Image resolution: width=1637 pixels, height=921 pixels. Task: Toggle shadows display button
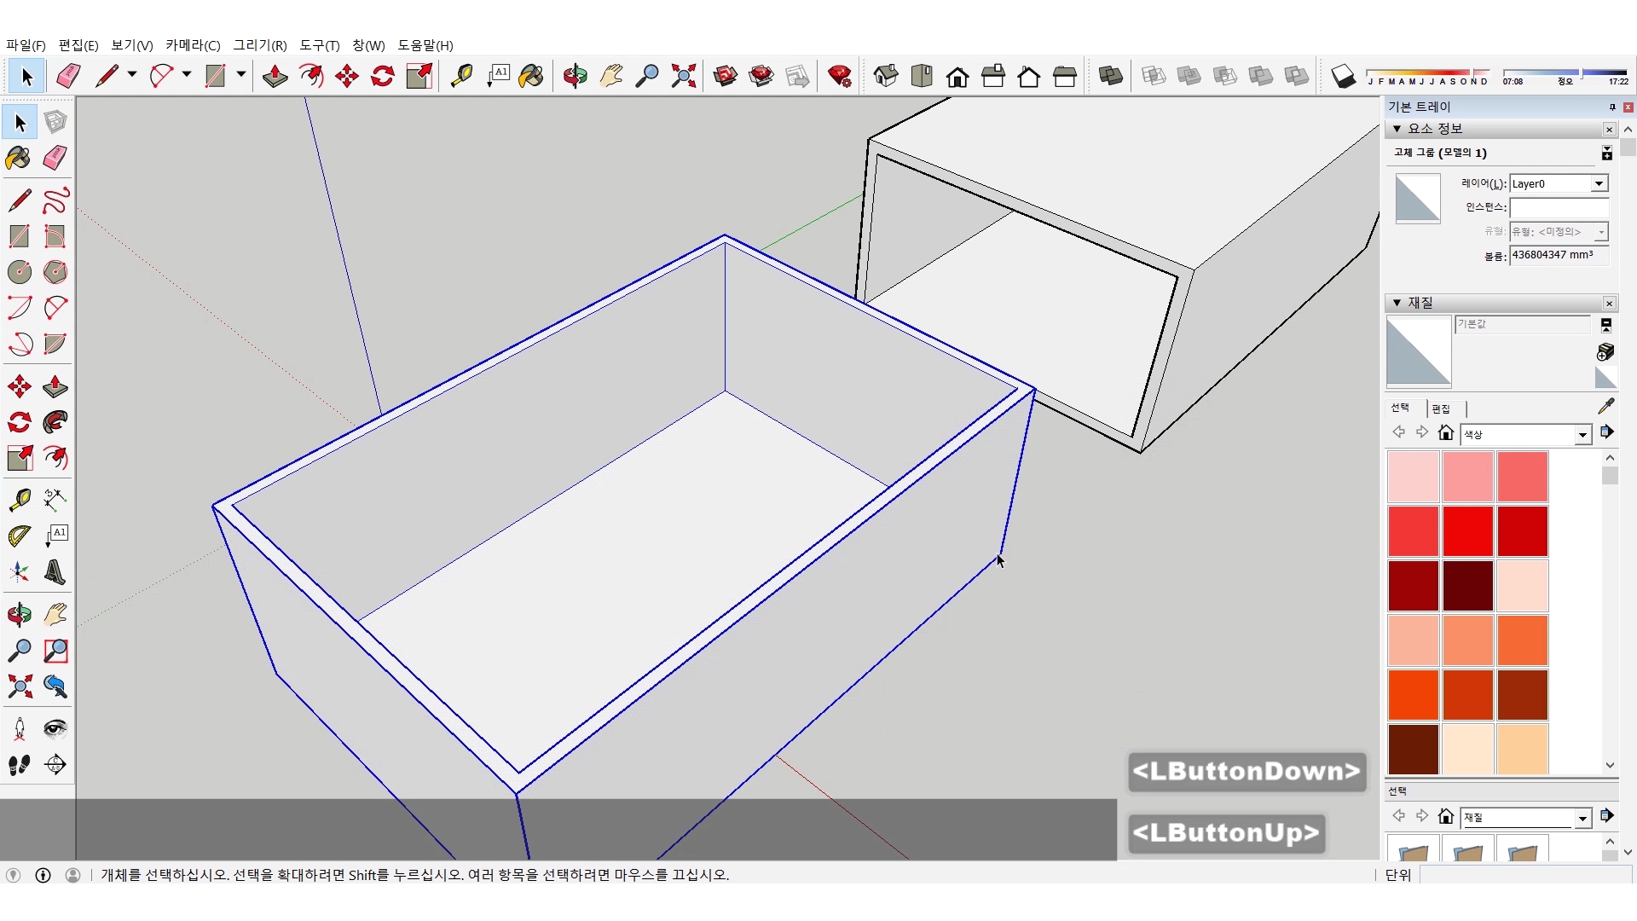(1343, 76)
